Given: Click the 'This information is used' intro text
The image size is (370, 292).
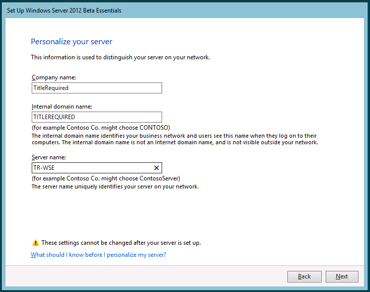Looking at the screenshot, I should tap(120, 57).
